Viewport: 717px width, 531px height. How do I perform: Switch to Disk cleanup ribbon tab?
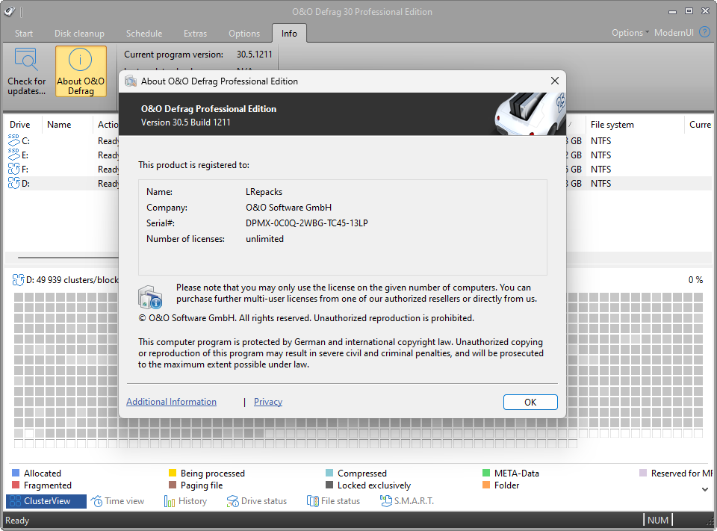79,34
